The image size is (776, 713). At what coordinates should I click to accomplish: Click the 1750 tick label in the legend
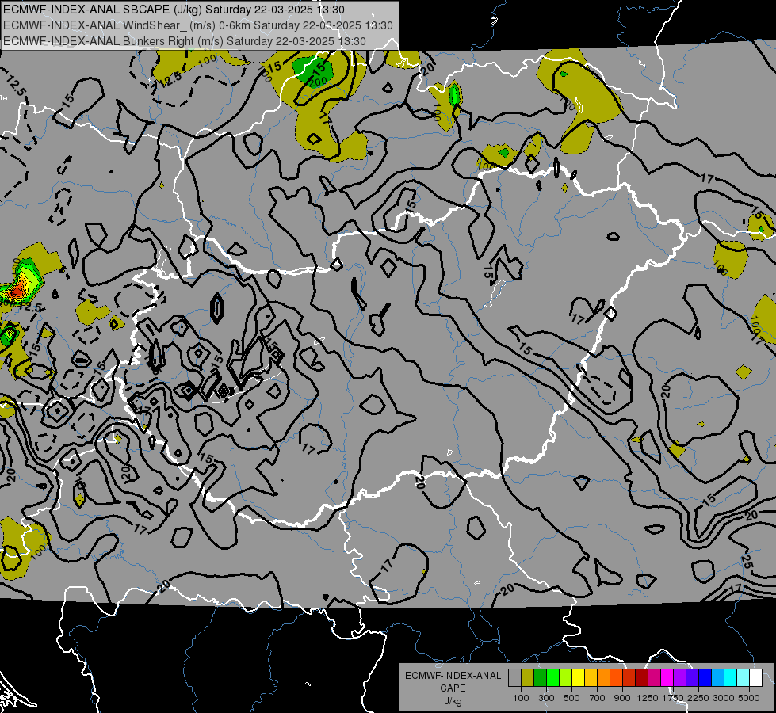point(673,698)
